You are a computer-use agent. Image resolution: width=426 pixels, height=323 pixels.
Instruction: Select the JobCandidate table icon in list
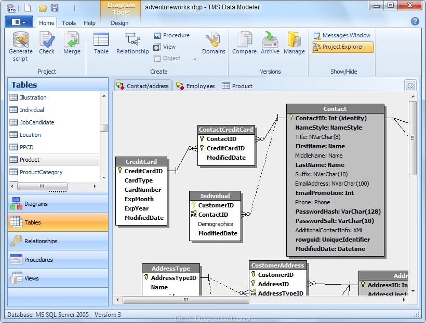pos(14,122)
